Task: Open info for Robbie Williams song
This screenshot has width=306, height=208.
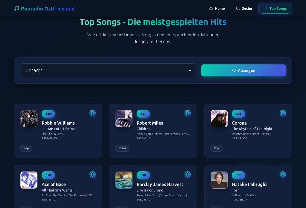Action: [93, 113]
